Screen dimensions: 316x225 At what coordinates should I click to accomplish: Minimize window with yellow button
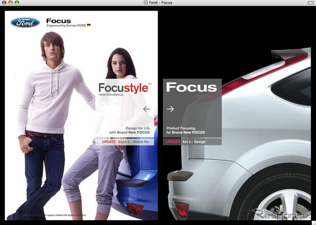(x=10, y=2)
